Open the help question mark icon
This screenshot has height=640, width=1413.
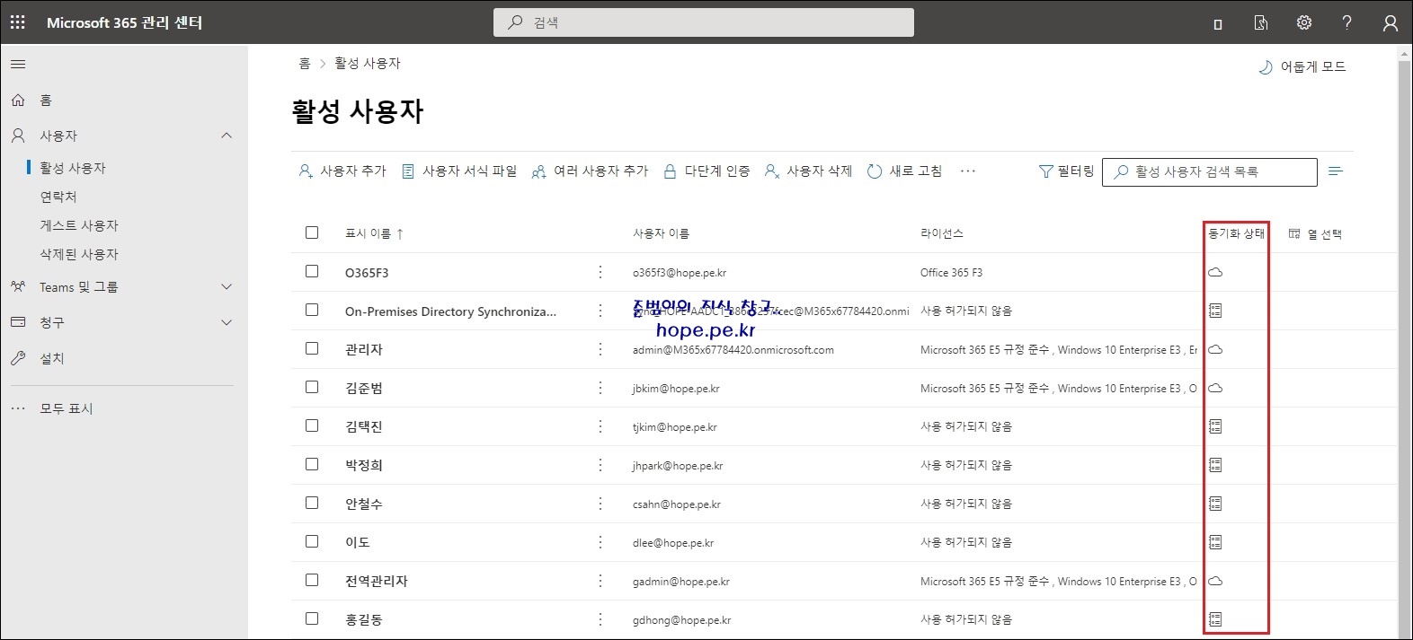pos(1346,22)
